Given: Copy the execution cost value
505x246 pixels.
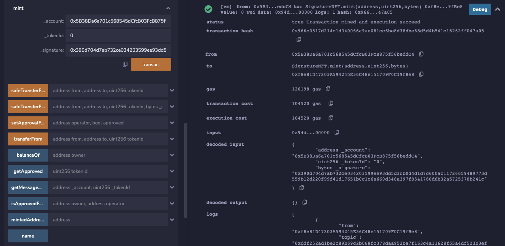Looking at the screenshot, I should point(331,118).
